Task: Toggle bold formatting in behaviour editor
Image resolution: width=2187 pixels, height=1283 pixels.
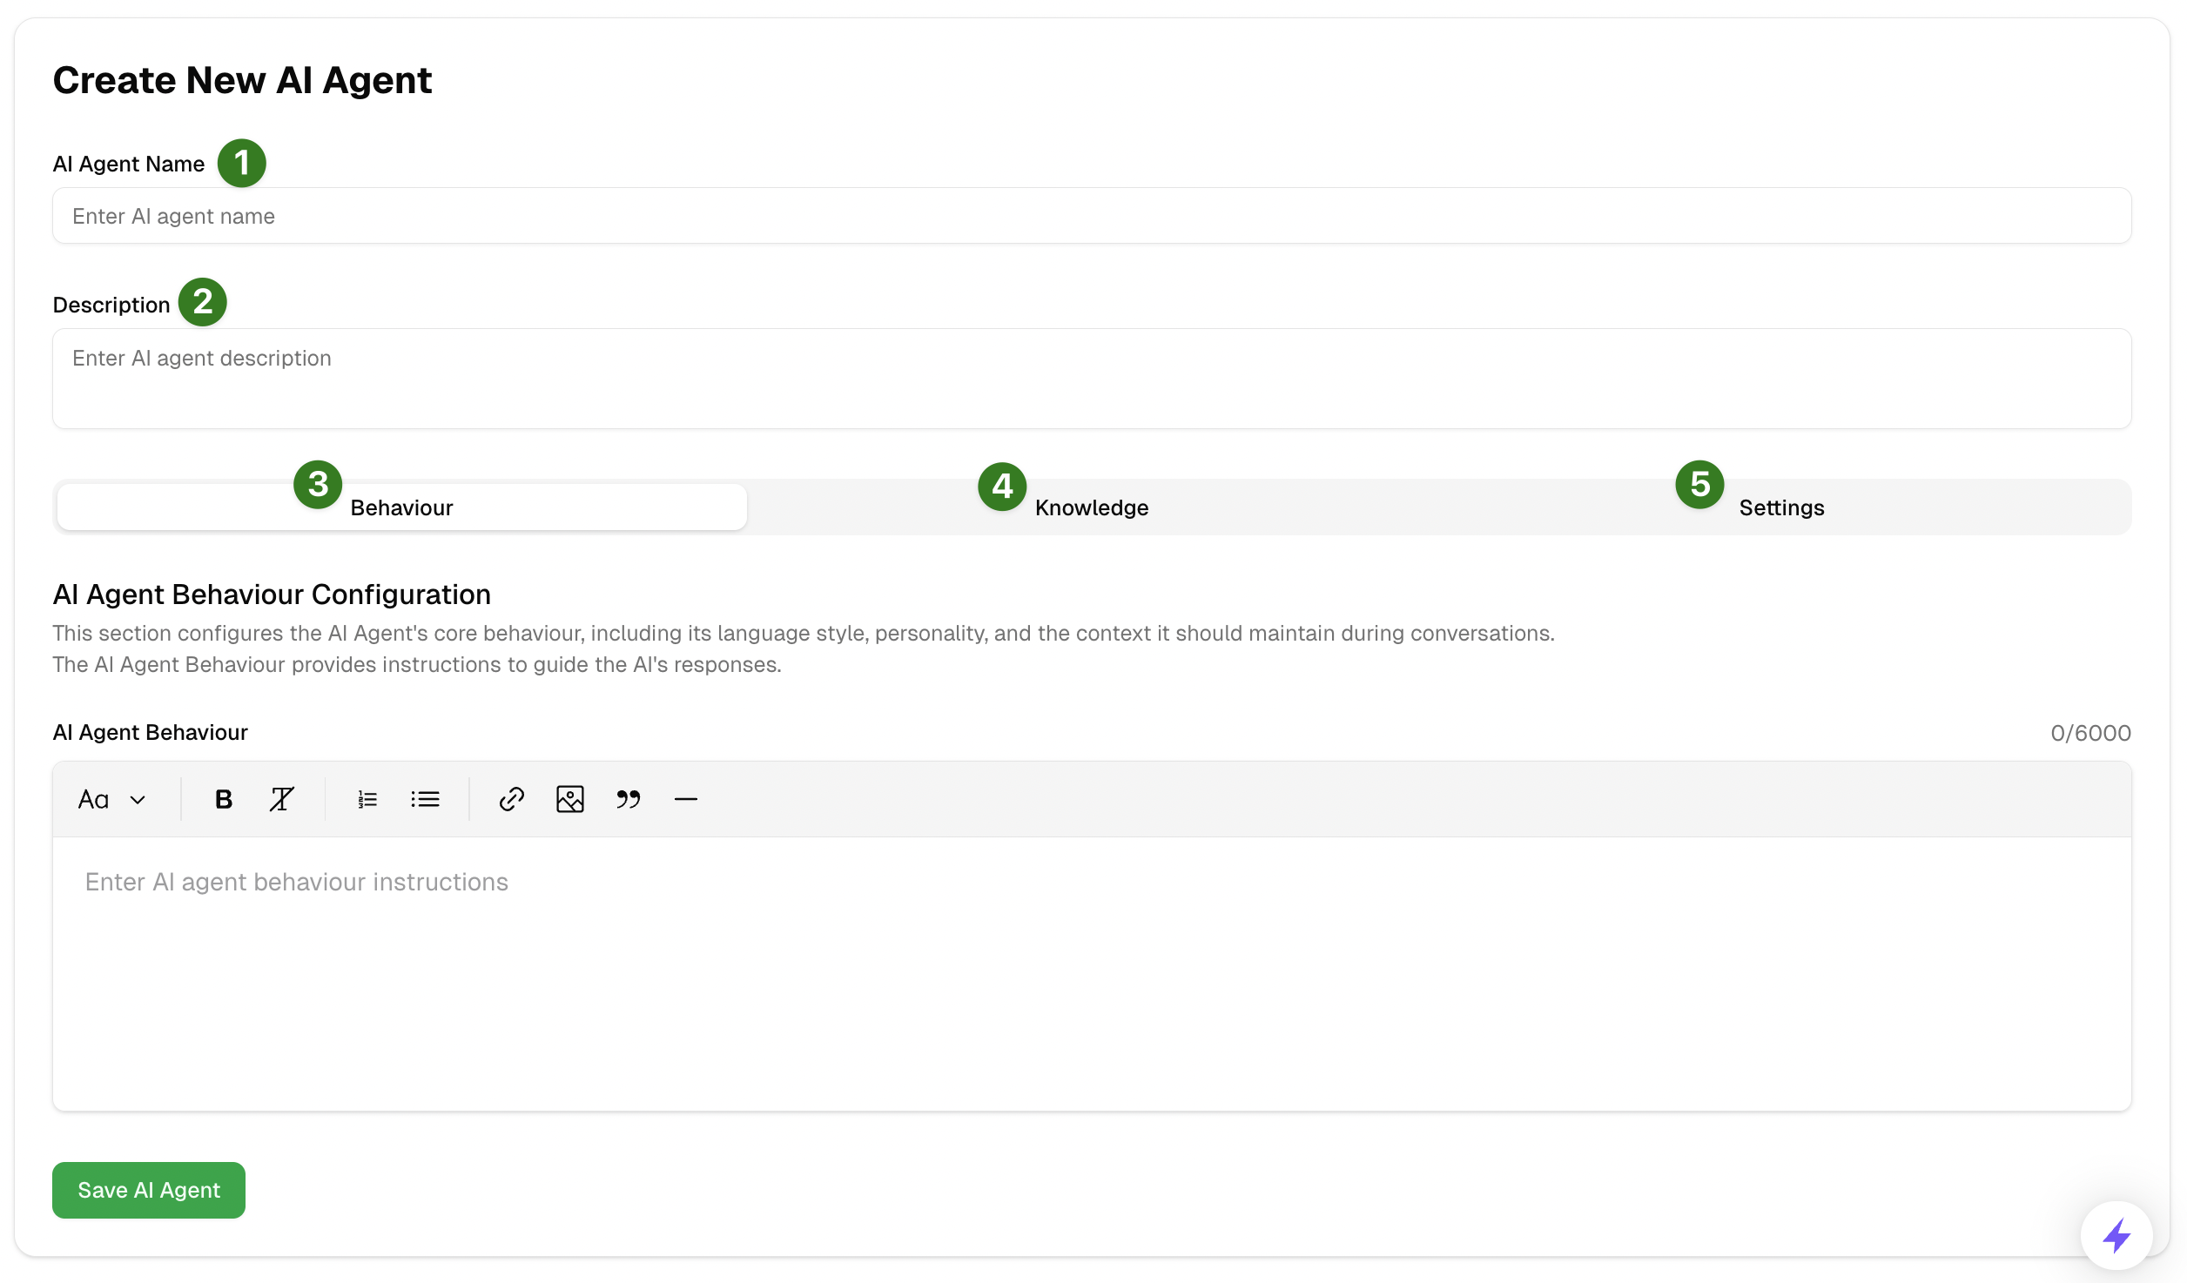Action: click(x=223, y=799)
